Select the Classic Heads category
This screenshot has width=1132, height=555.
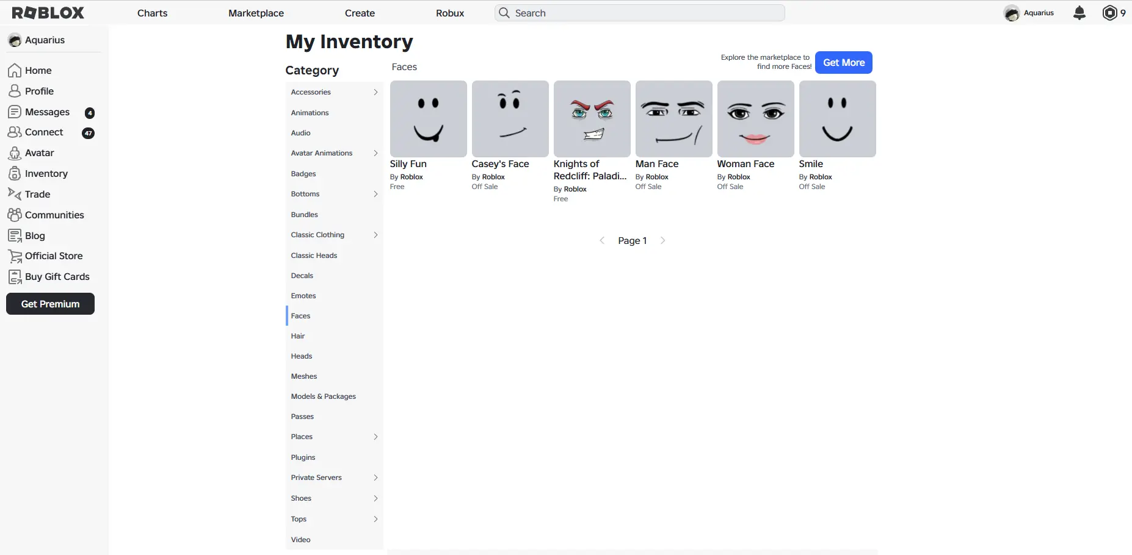335,256
